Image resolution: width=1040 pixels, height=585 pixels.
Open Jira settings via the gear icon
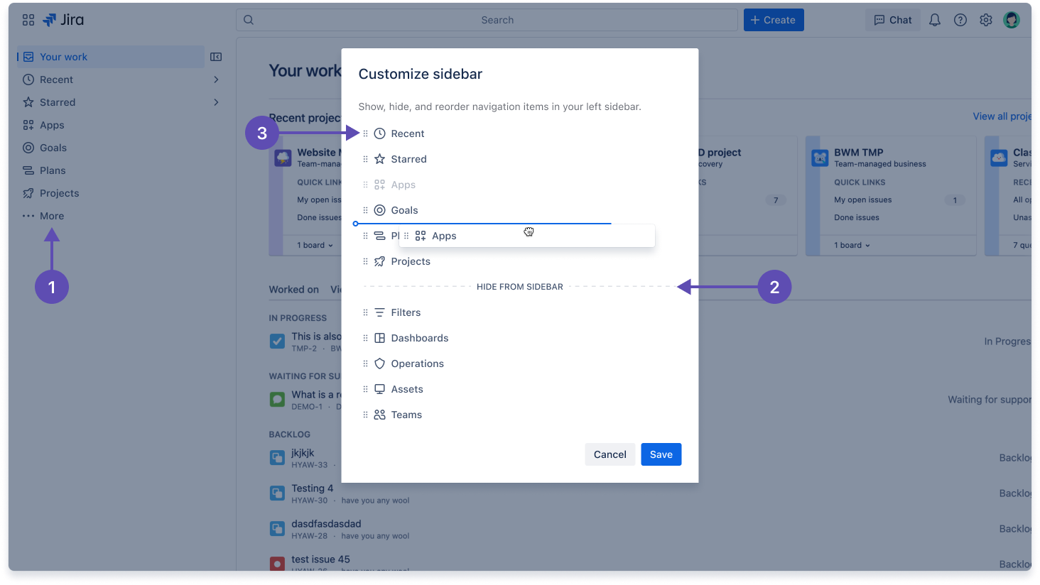pyautogui.click(x=985, y=20)
